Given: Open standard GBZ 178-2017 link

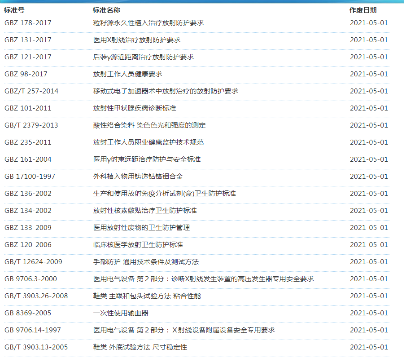Looking at the screenshot, I should pyautogui.click(x=28, y=23).
